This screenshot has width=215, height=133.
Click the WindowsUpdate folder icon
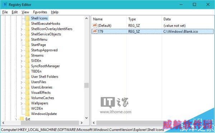click(x=28, y=114)
